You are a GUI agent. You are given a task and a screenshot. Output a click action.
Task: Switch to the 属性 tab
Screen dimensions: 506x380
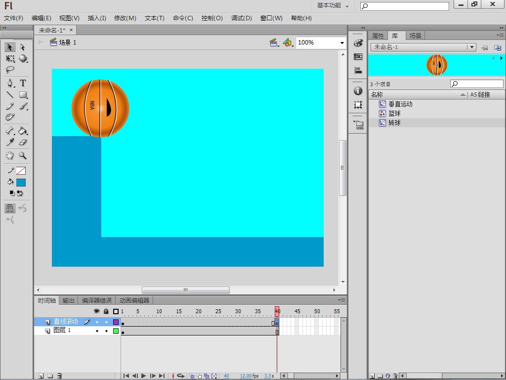tap(378, 36)
